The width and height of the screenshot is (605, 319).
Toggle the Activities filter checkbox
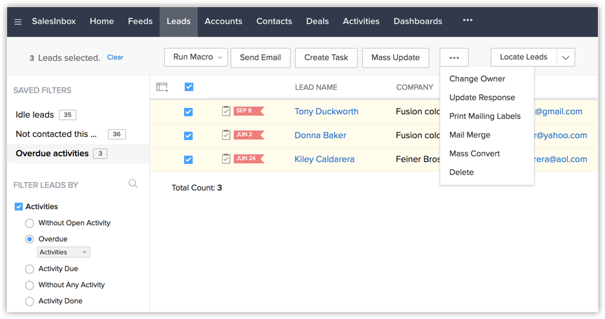(x=19, y=207)
